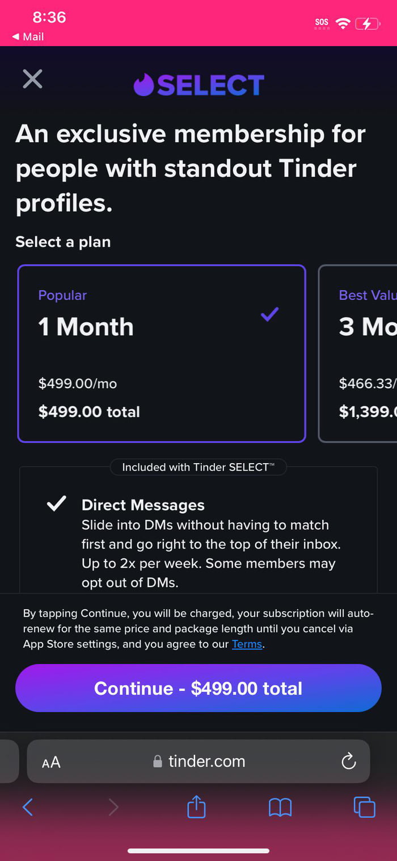The width and height of the screenshot is (397, 861).
Task: Show all open Safari tabs
Action: pyautogui.click(x=364, y=807)
